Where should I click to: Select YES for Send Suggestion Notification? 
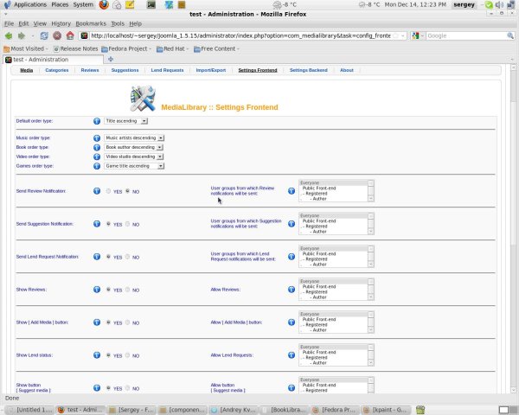[108, 224]
